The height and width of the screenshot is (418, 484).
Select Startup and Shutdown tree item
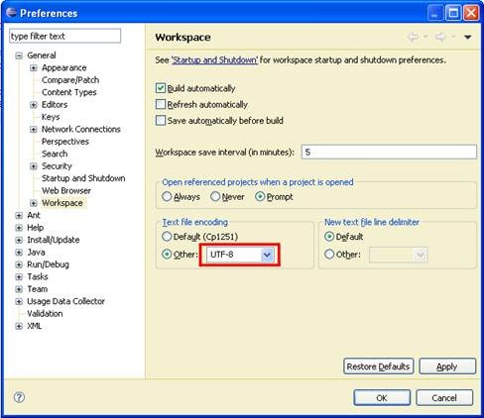(83, 178)
